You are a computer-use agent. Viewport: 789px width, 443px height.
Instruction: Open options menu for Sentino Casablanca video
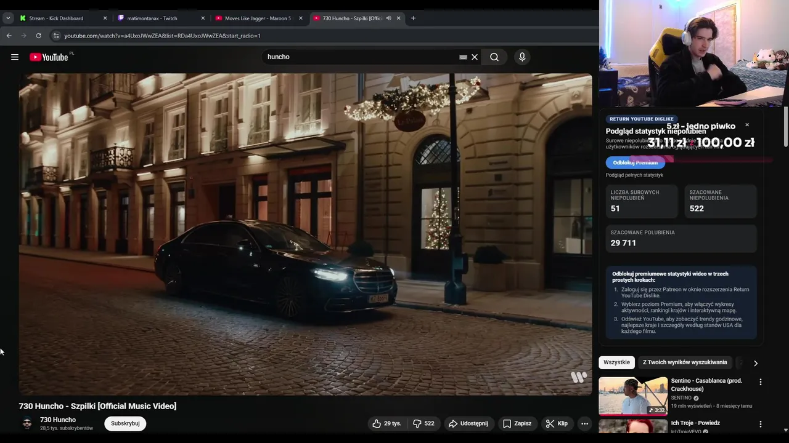pyautogui.click(x=760, y=382)
